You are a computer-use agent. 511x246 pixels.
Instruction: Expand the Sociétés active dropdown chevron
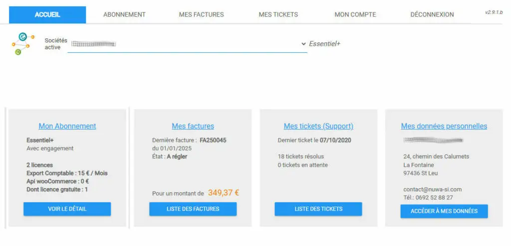coord(303,44)
